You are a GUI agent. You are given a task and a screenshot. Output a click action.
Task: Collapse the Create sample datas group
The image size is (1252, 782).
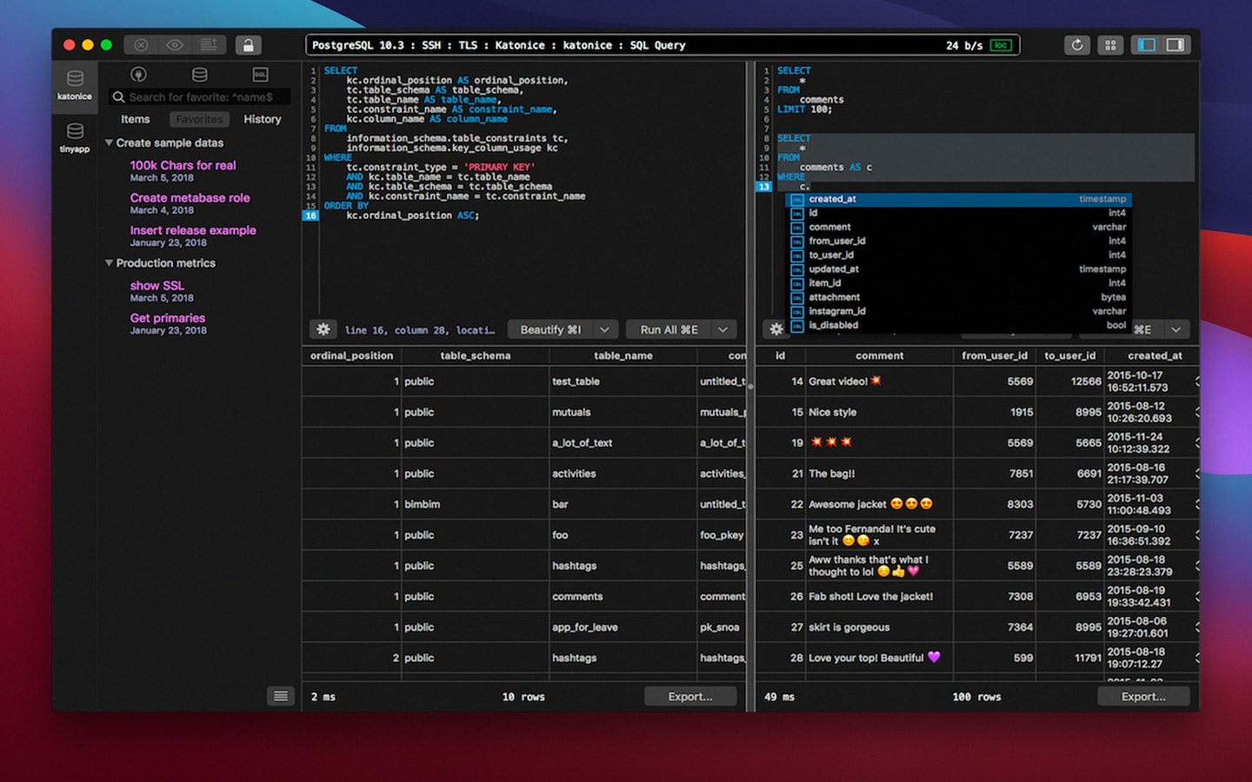(x=110, y=142)
